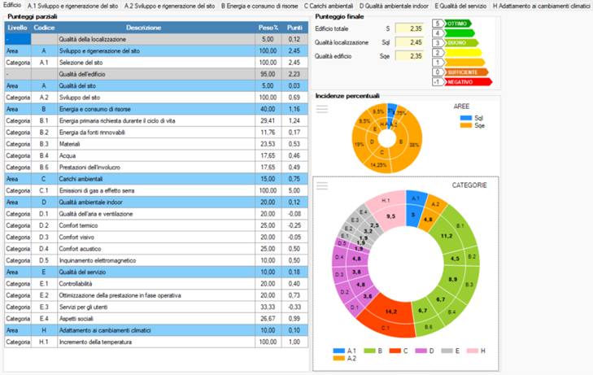The height and width of the screenshot is (375, 593).
Task: Click the Livello column header
Action: click(17, 28)
